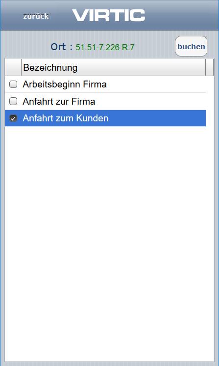Click the empty white list area below the rows
Viewport: 219px width, 366px height.
(109, 243)
